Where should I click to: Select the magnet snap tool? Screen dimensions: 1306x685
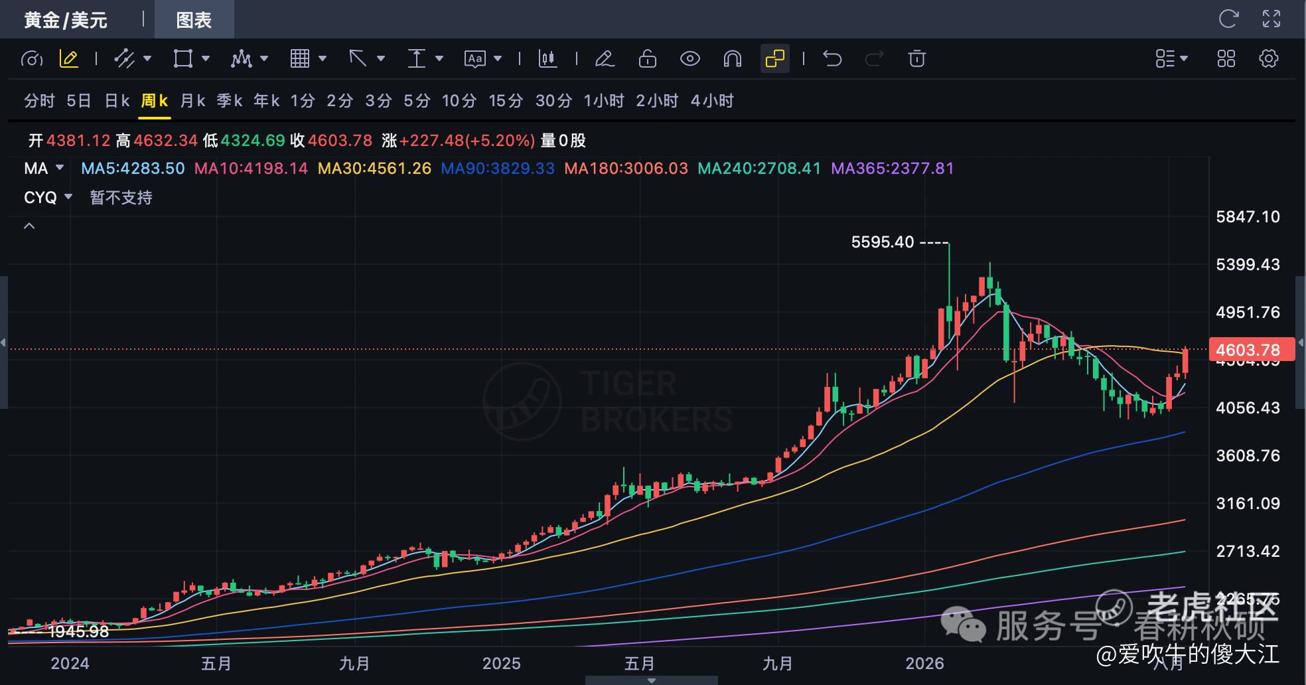point(732,58)
